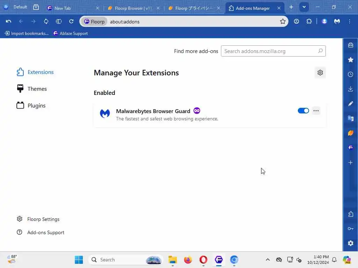Open notes pencil in the sidebar

[350, 104]
